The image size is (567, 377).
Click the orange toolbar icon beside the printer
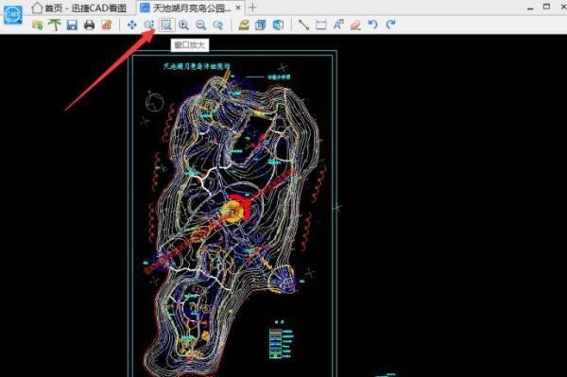[107, 25]
